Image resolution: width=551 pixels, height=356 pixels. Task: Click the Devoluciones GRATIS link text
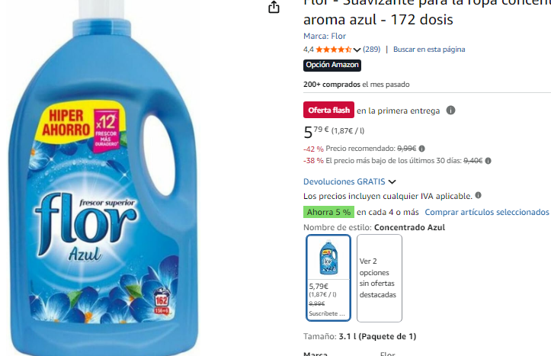tap(344, 181)
